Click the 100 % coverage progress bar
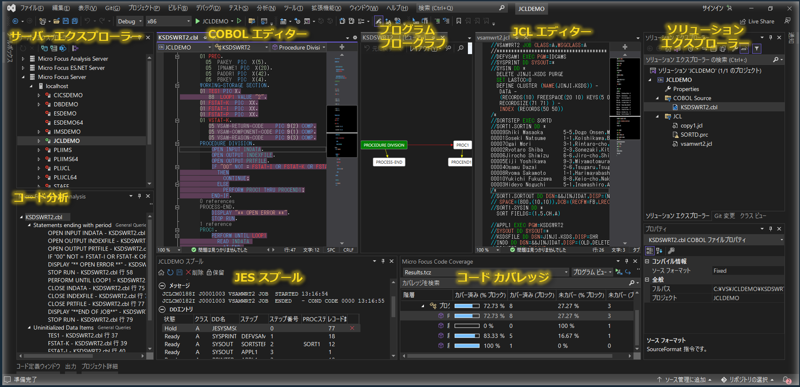The width and height of the screenshot is (800, 387). pos(467,346)
